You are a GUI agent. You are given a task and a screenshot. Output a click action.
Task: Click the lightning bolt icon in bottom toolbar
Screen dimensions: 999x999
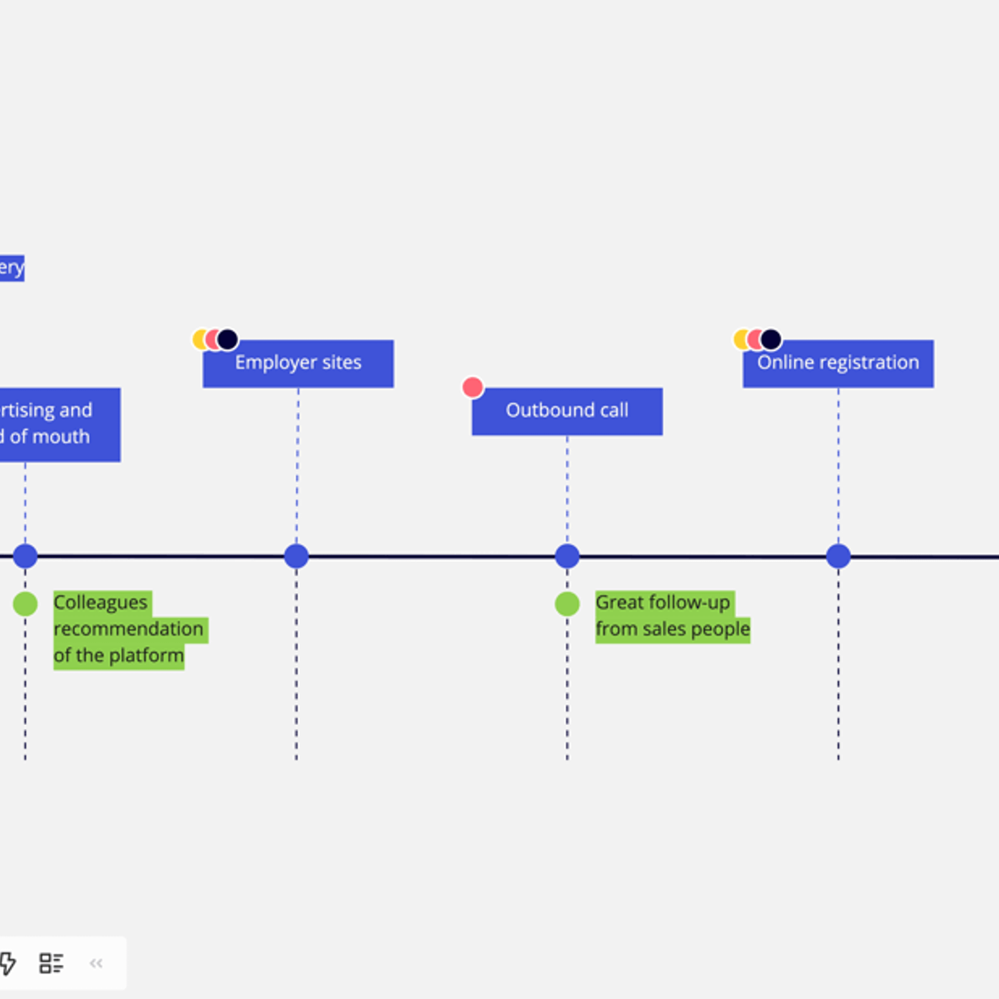tap(7, 963)
